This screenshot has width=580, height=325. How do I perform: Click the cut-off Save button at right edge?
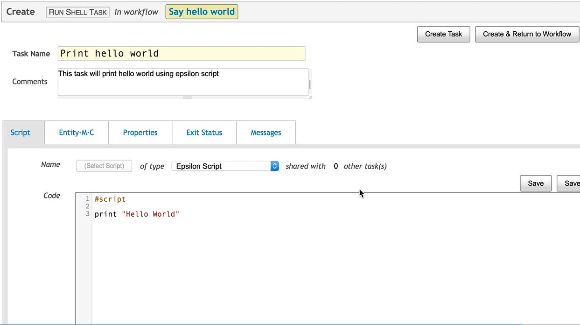(569, 184)
